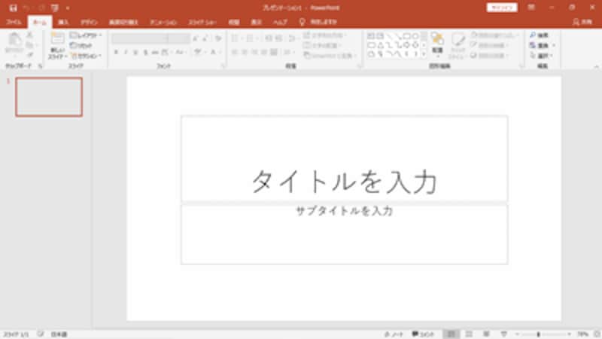
Task: Open the デザイン (Design) tab
Action: coord(89,23)
